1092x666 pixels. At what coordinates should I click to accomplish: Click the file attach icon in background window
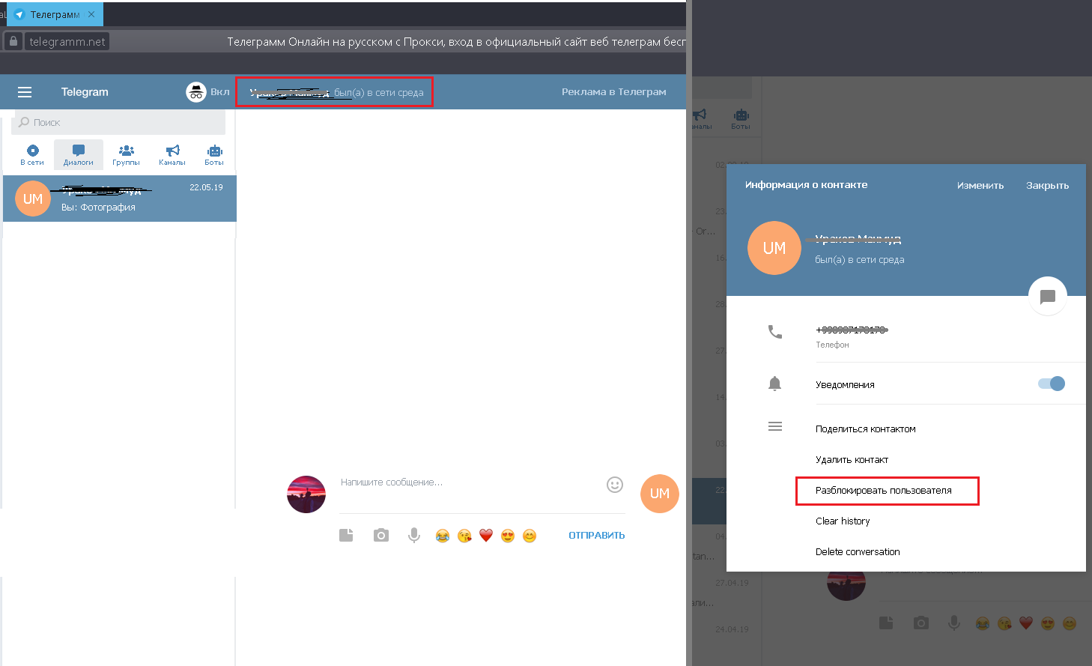(886, 623)
